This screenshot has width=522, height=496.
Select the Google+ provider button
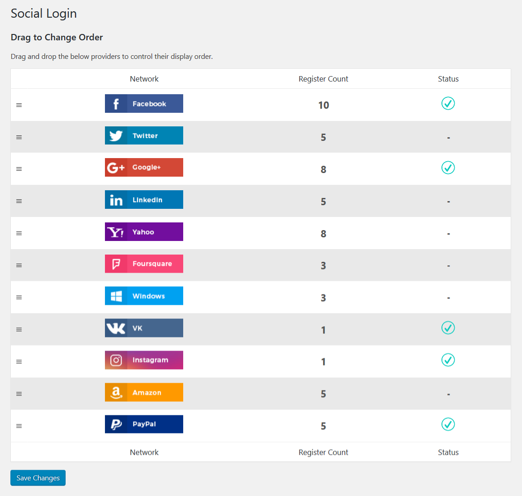[144, 168]
